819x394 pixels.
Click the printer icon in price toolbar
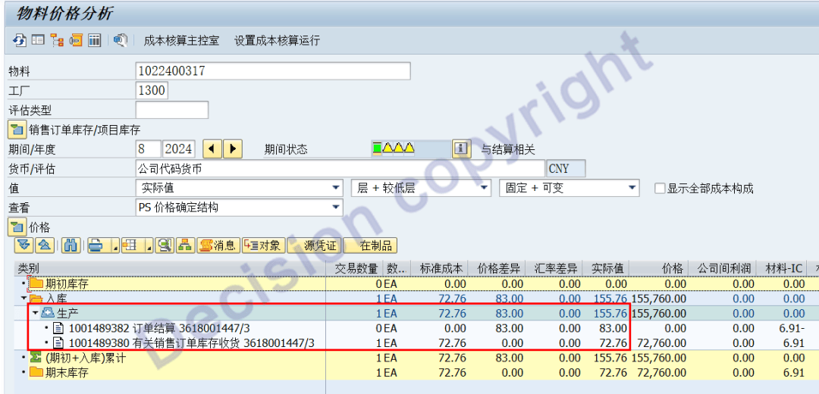point(95,245)
